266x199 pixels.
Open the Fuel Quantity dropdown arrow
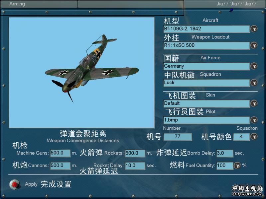[237, 166]
